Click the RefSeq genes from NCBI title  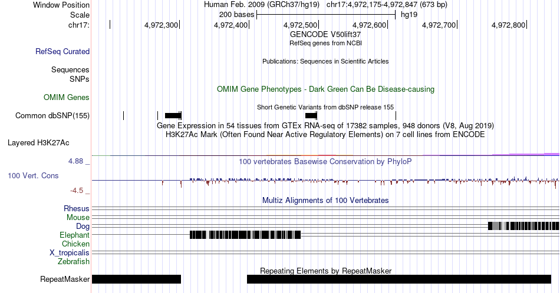click(325, 43)
